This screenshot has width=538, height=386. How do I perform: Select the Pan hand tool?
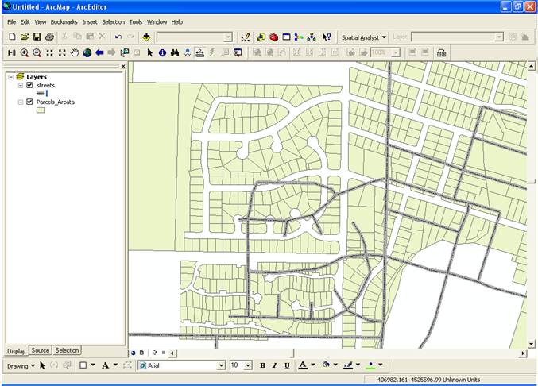75,52
